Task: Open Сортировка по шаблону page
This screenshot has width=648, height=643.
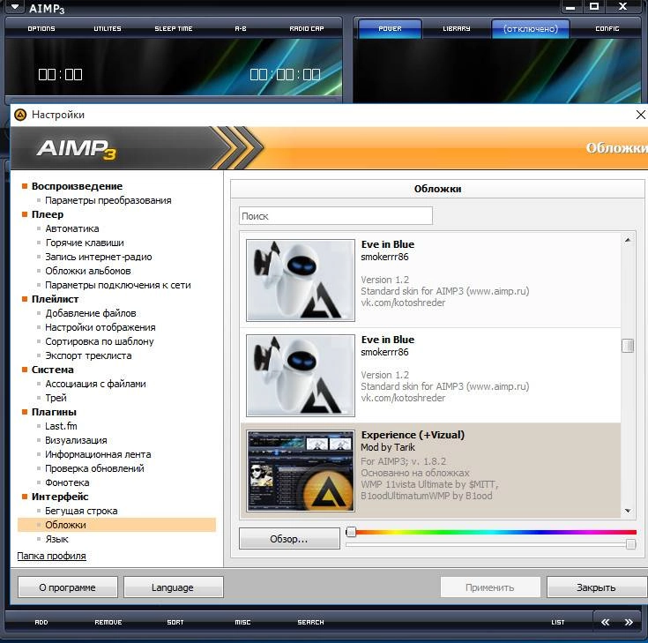Action: point(99,341)
